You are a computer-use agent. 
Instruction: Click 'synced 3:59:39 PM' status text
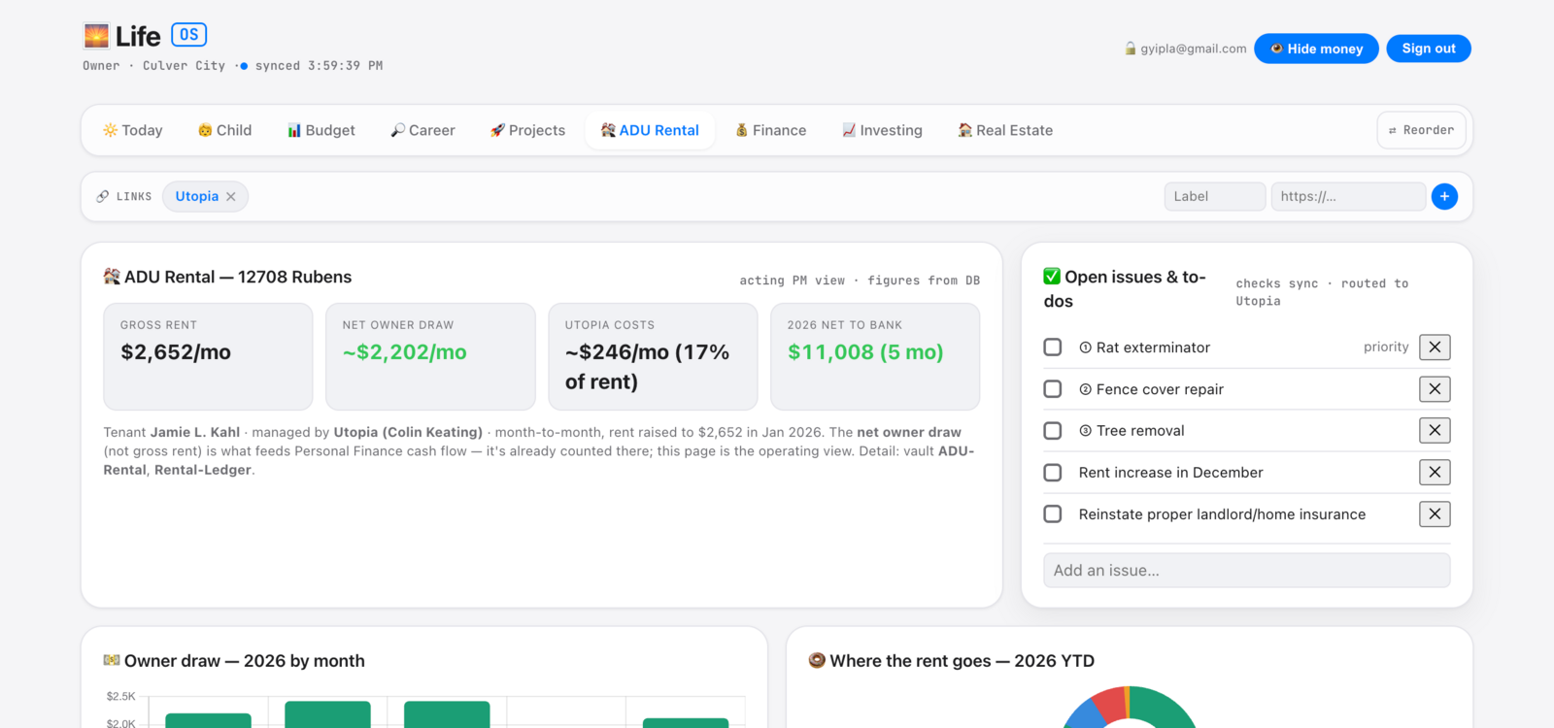pyautogui.click(x=319, y=66)
